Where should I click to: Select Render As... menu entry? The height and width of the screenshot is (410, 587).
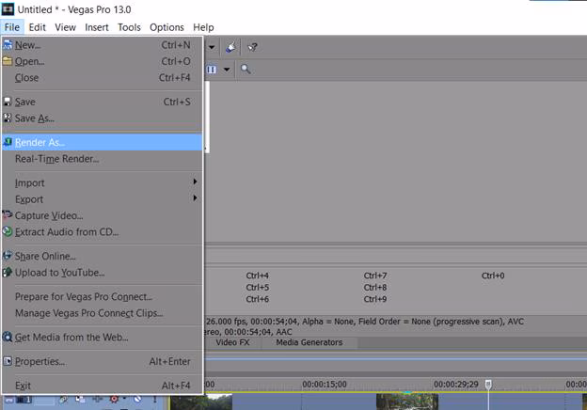102,143
